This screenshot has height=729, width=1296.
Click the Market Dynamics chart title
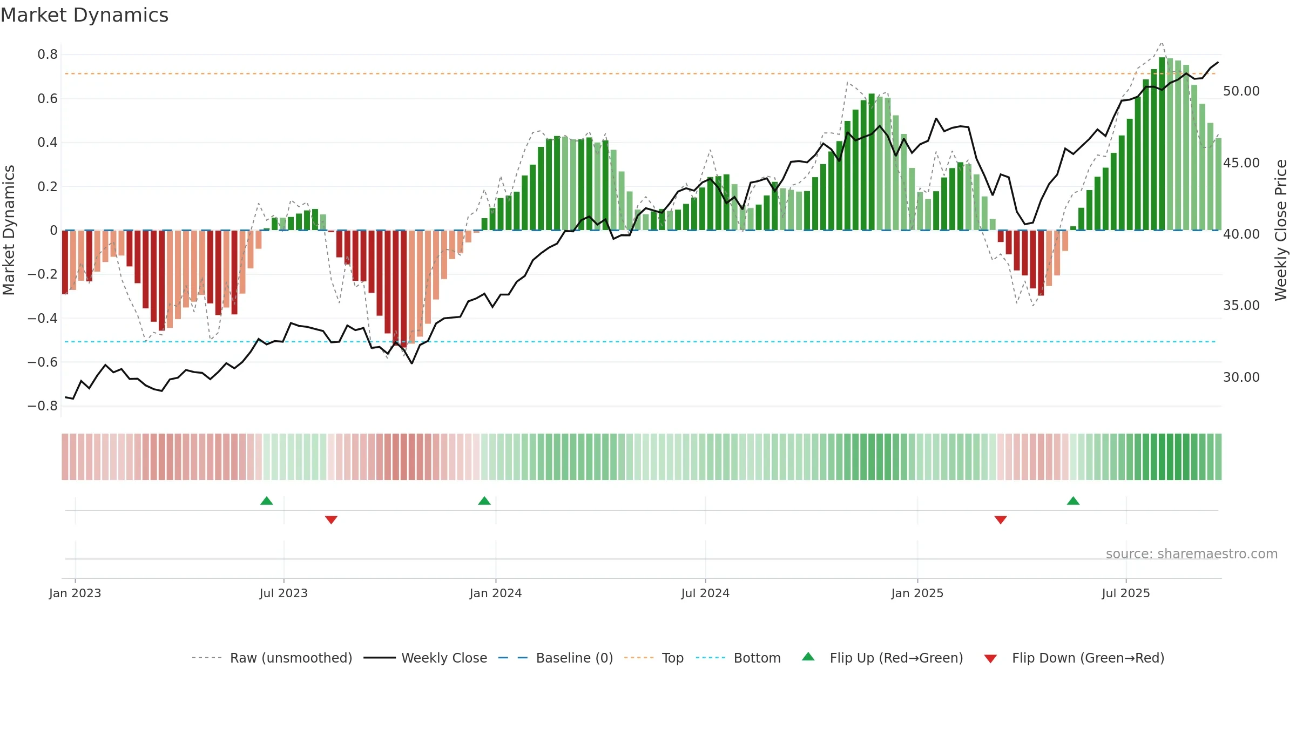tap(85, 15)
